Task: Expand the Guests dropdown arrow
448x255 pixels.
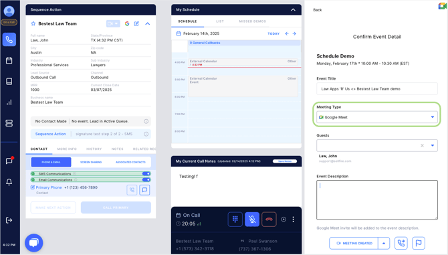Action: click(433, 145)
